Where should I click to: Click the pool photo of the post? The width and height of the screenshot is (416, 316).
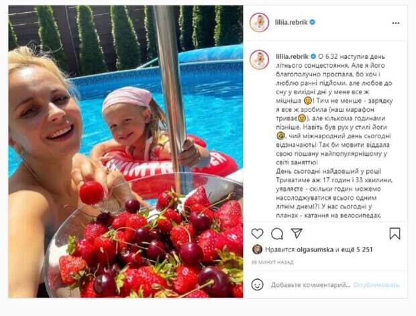pyautogui.click(x=125, y=152)
